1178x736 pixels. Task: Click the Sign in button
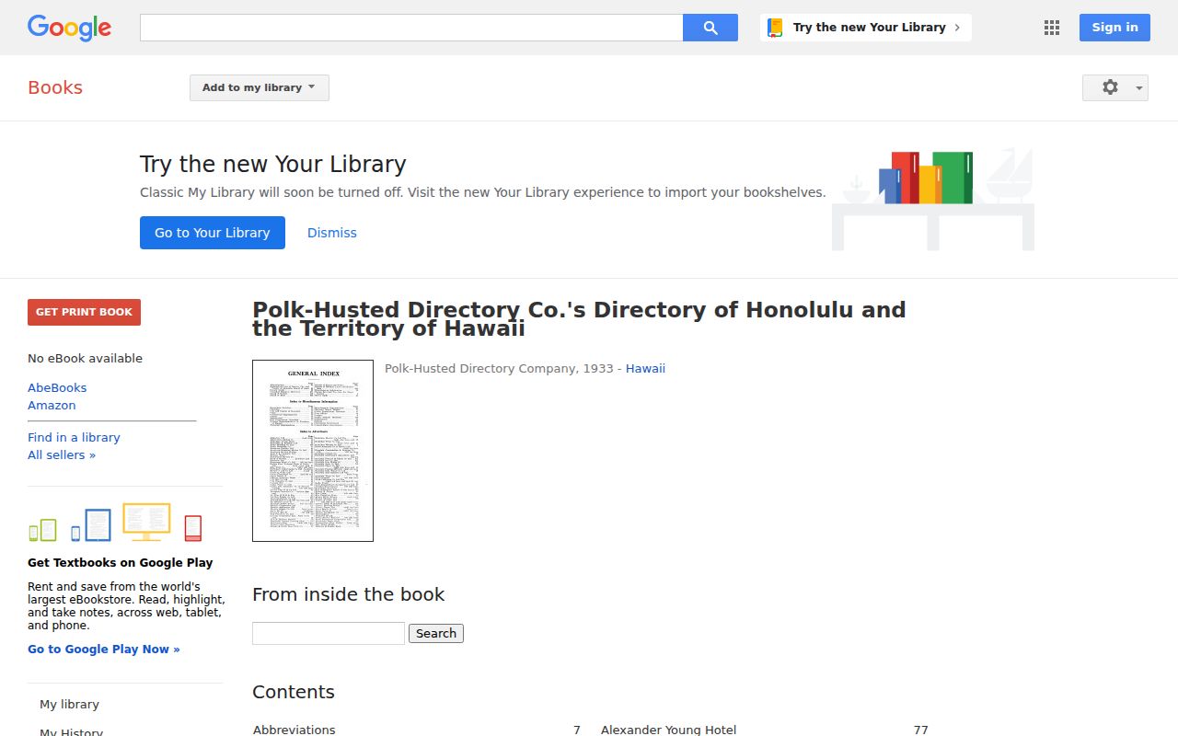point(1114,28)
